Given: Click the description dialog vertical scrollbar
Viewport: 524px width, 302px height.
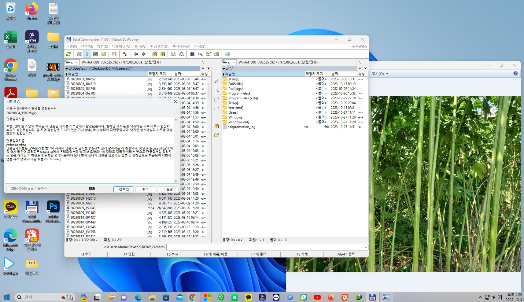Looking at the screenshot, I should (176, 150).
